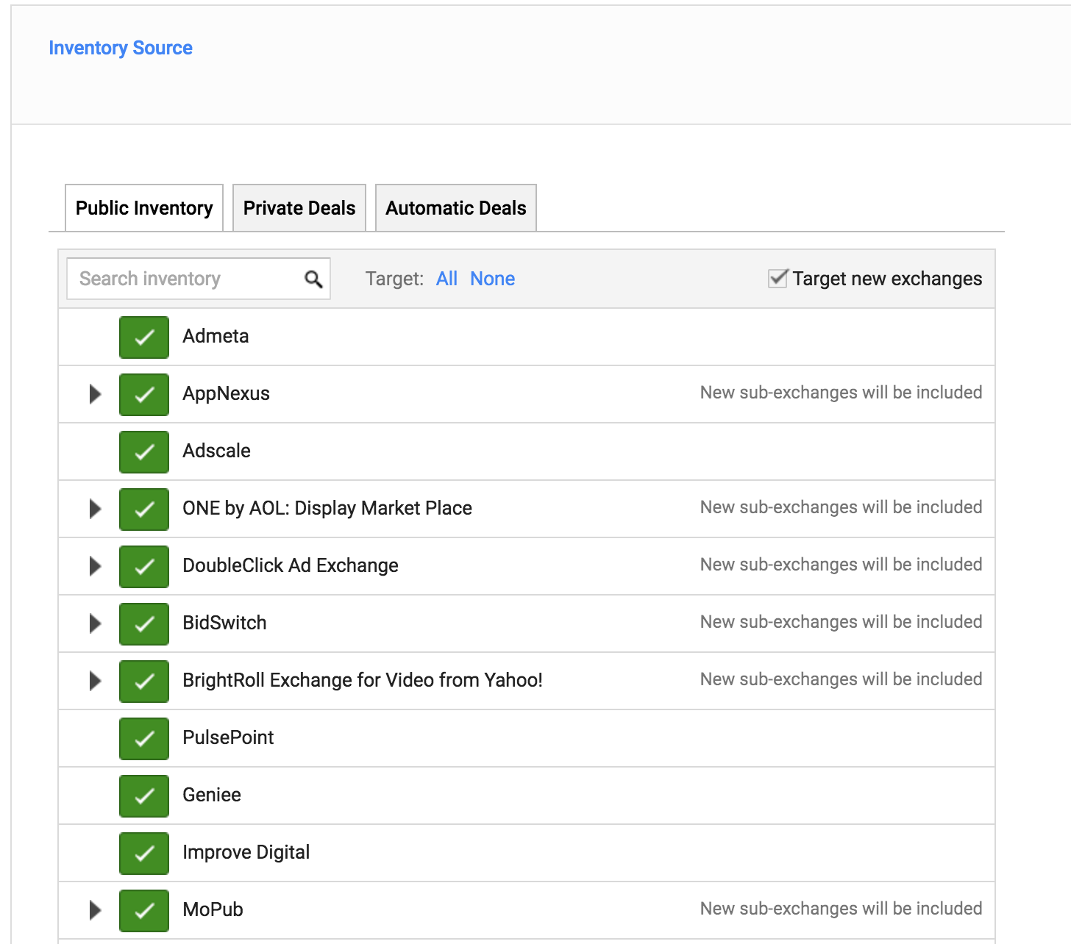Image resolution: width=1071 pixels, height=944 pixels.
Task: Click DoubleClick Ad Exchange name
Action: (x=291, y=565)
